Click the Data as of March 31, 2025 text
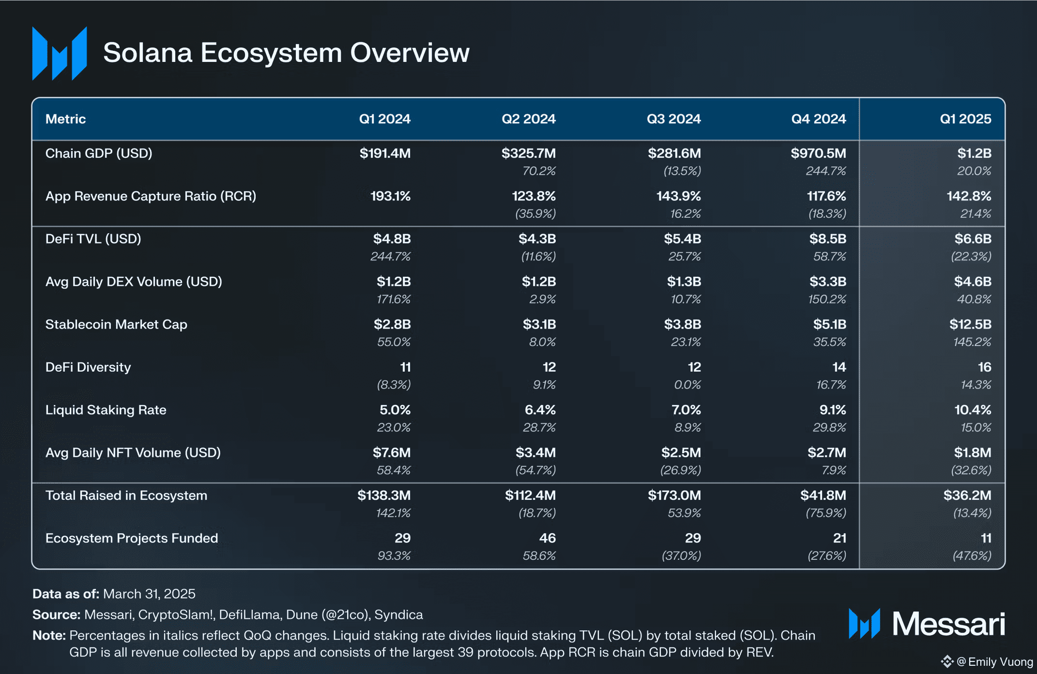The image size is (1037, 674). 114,594
